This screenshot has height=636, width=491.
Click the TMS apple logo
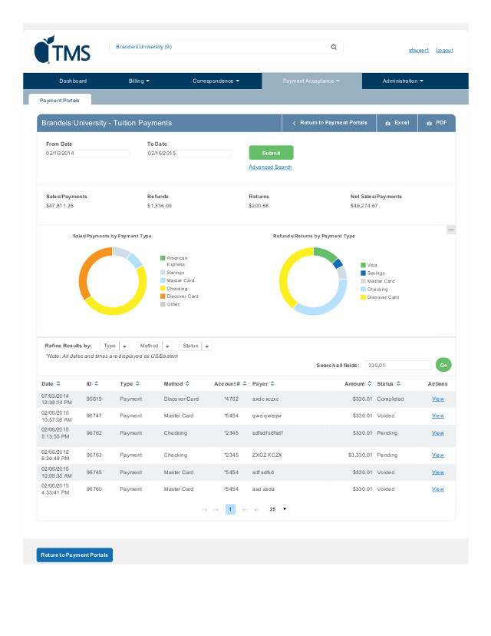click(x=62, y=49)
